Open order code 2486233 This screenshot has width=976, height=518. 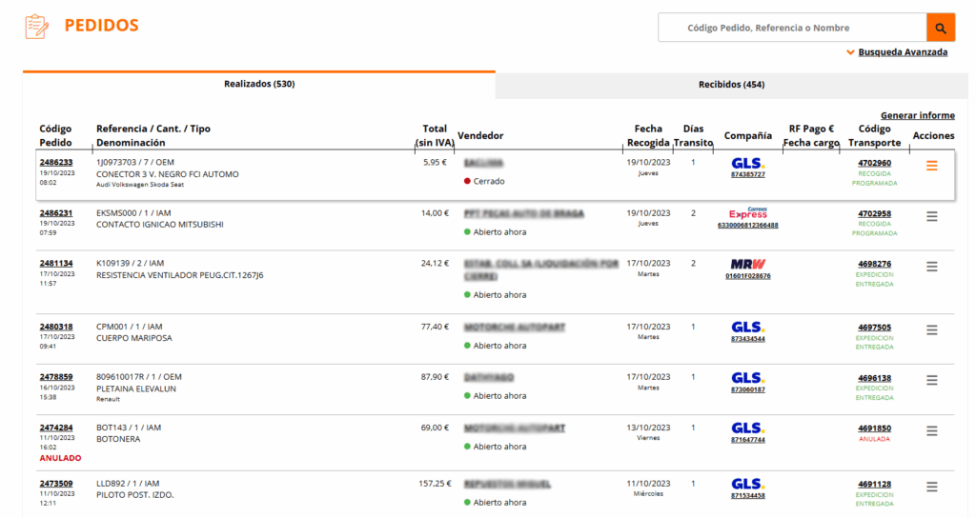(x=56, y=162)
